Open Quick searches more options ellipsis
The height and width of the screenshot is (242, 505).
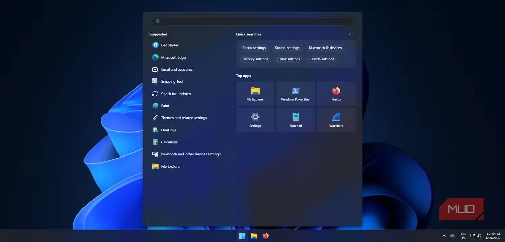(351, 34)
